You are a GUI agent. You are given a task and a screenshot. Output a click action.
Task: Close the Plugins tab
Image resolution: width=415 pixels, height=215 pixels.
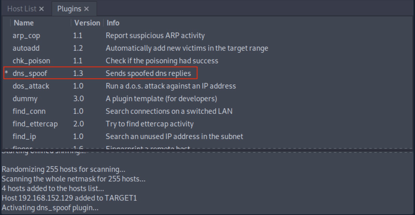point(86,9)
